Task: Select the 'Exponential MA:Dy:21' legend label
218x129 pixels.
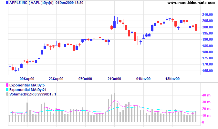Action: (x=28, y=90)
